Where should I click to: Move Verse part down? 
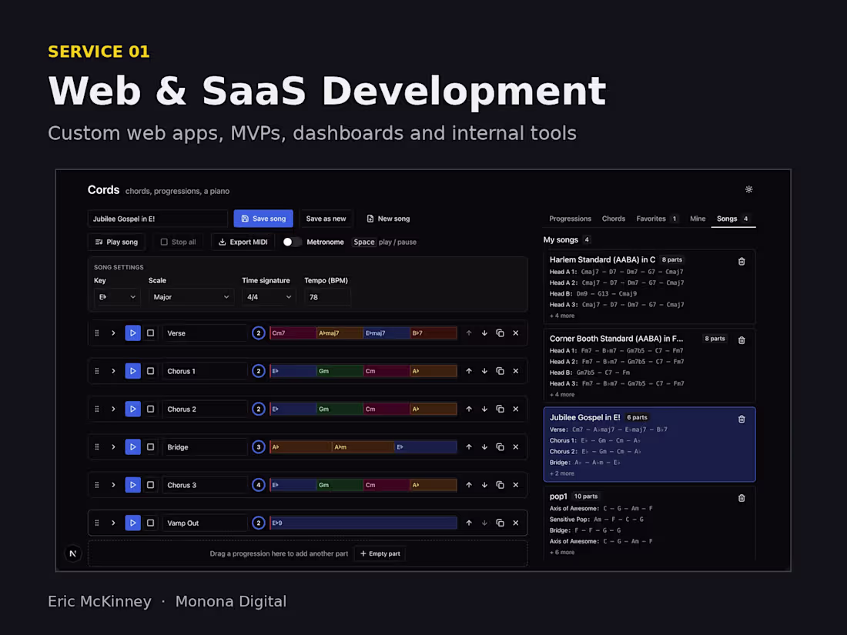click(484, 333)
